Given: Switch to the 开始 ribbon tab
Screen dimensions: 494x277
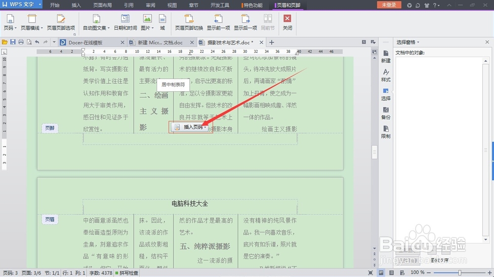Looking at the screenshot, I should pos(54,5).
